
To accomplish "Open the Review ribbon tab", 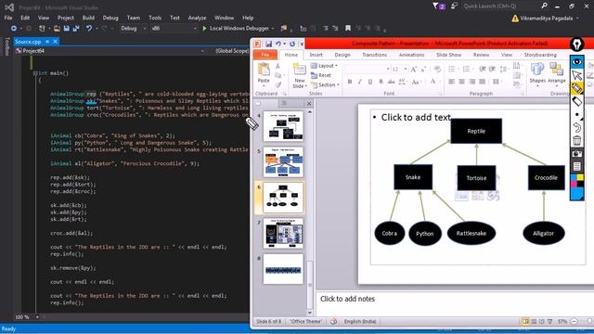I will pos(481,55).
